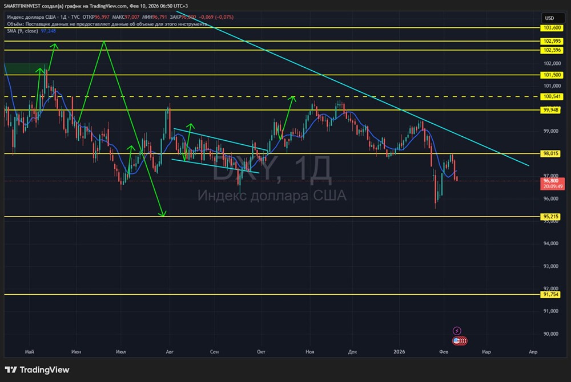The height and width of the screenshot is (382, 571).
Task: Click the purple lightning event icon
Action: coord(457,331)
